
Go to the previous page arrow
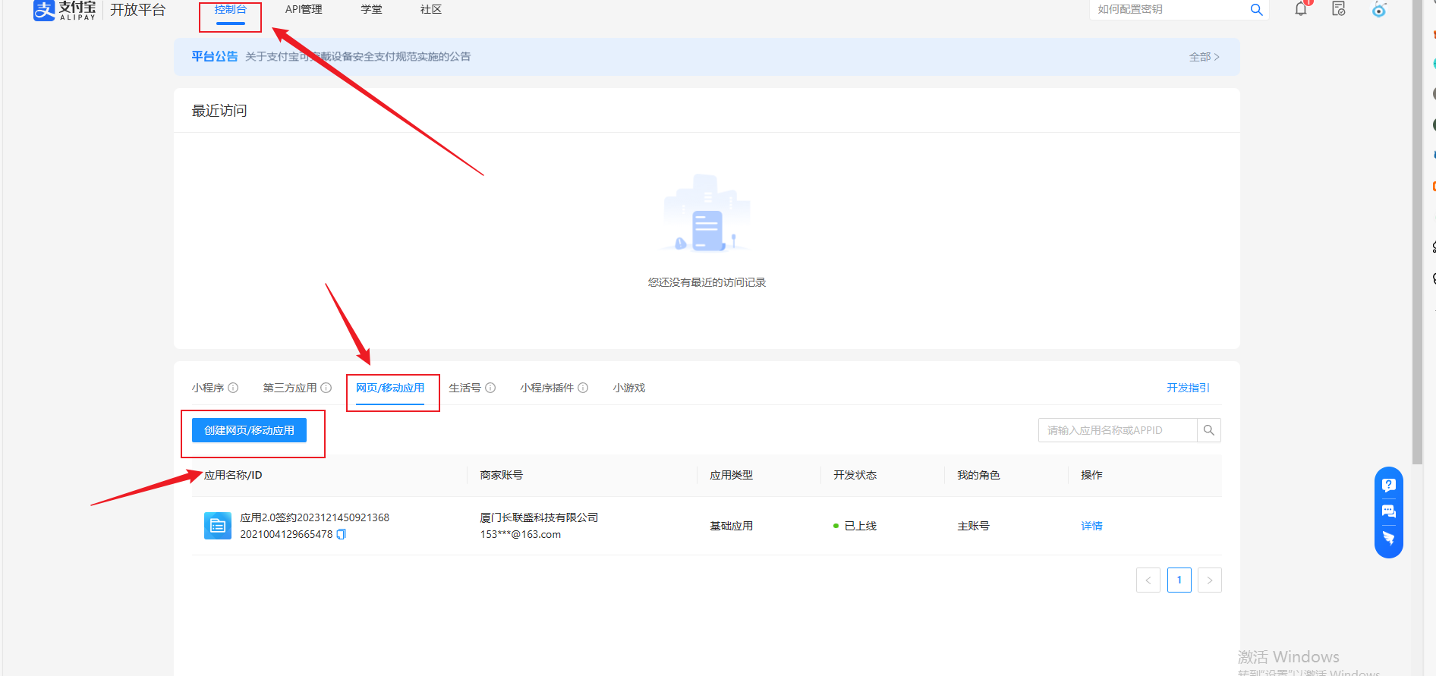click(1148, 580)
